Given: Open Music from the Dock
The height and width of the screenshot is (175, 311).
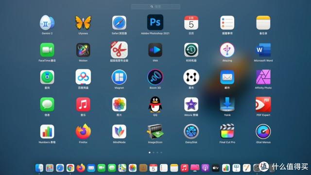Looking at the screenshot, I should coord(185,168).
